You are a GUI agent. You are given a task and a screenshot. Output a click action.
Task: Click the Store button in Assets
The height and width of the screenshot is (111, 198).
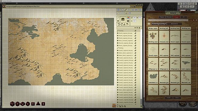click(177, 98)
